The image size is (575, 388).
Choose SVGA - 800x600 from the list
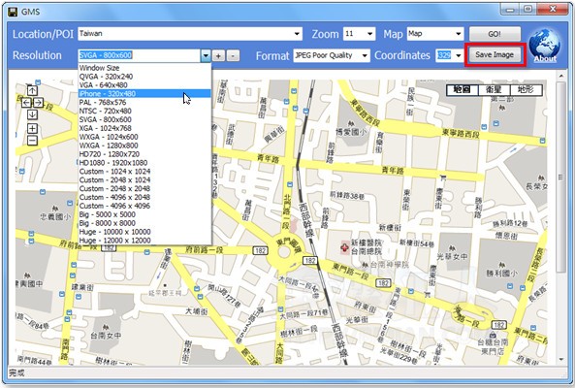[144, 119]
